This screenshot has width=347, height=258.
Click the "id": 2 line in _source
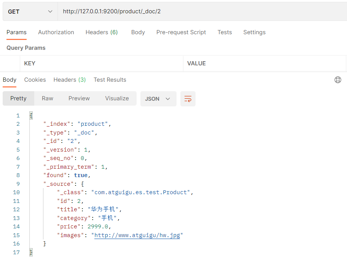[70, 201]
